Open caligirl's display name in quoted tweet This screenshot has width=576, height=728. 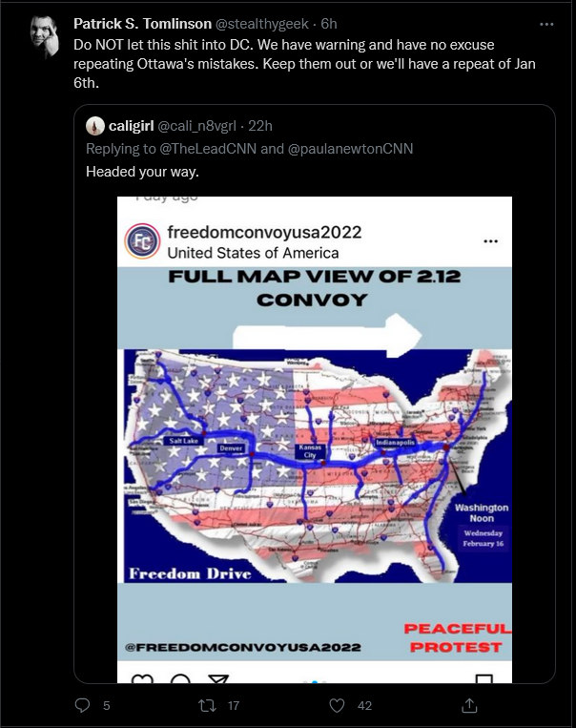point(131,126)
